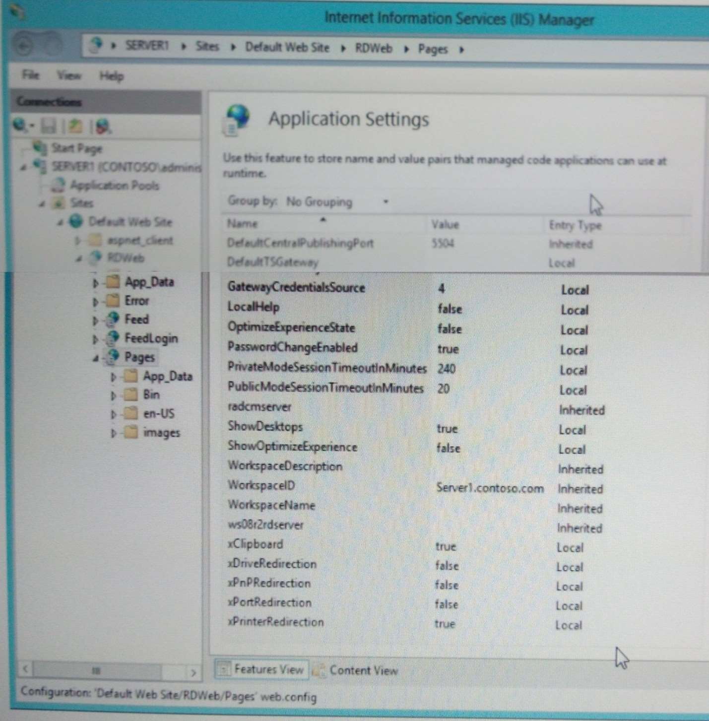Sort by the Name column header
The height and width of the screenshot is (721, 709).
click(x=324, y=223)
